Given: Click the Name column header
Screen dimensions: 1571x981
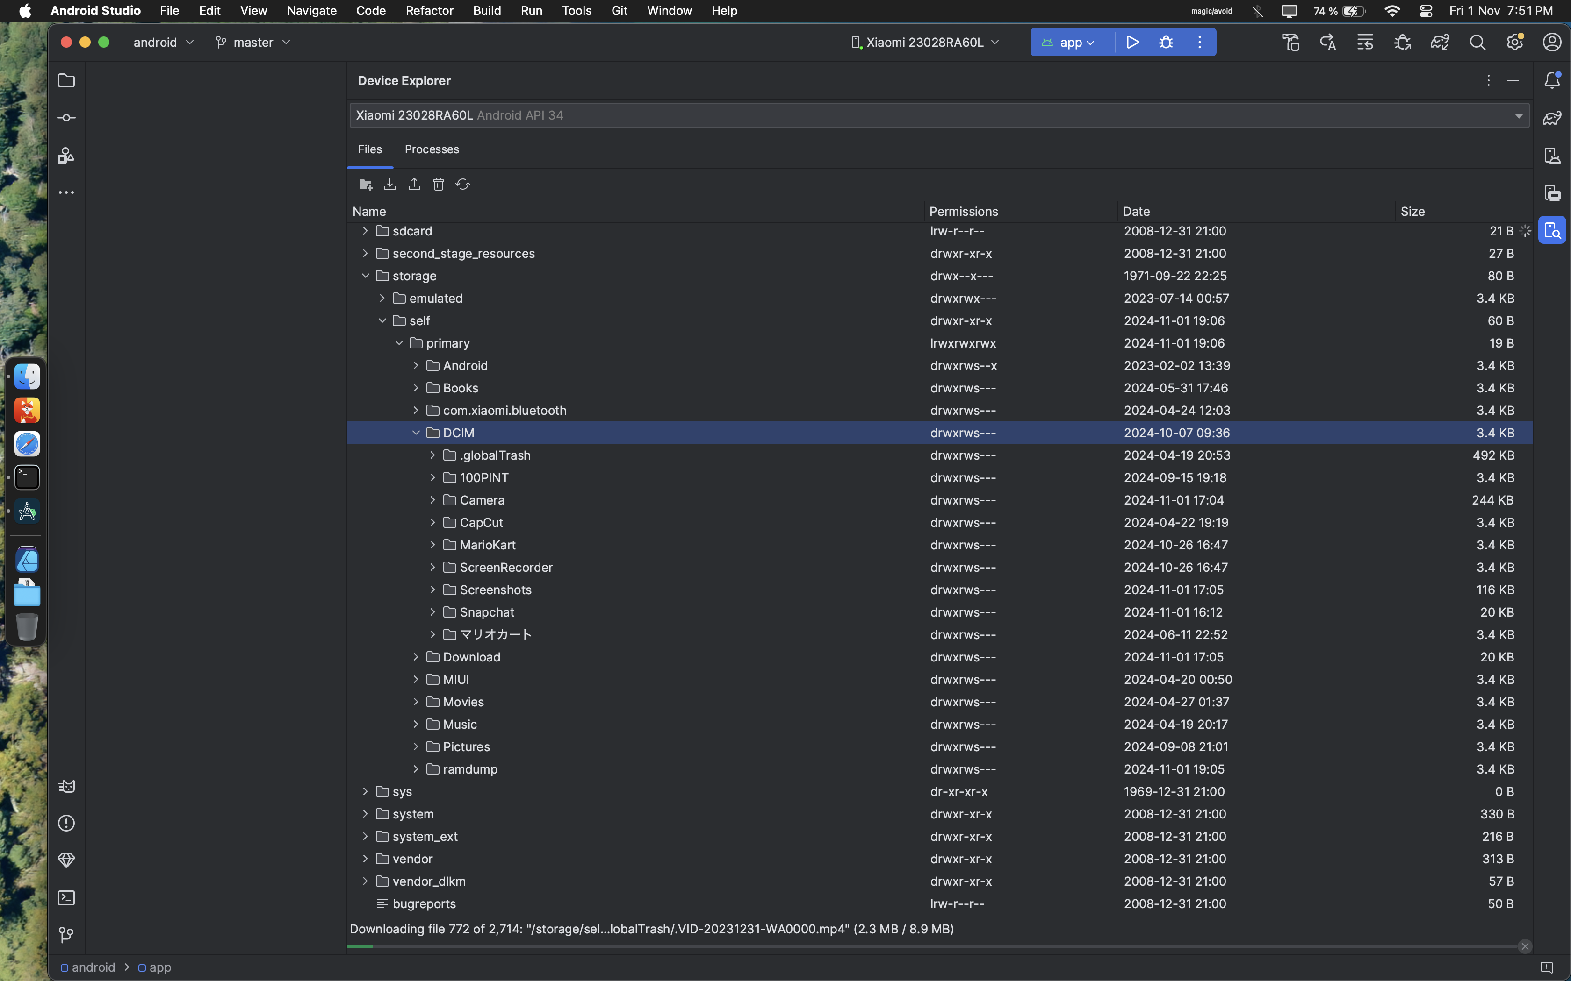Looking at the screenshot, I should click(635, 212).
